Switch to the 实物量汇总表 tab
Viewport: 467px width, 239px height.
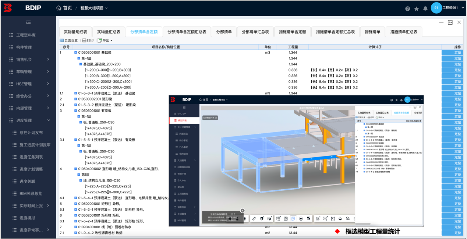[109, 32]
